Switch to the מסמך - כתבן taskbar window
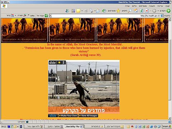Viewport: 172px width, 129px height. 54,126
